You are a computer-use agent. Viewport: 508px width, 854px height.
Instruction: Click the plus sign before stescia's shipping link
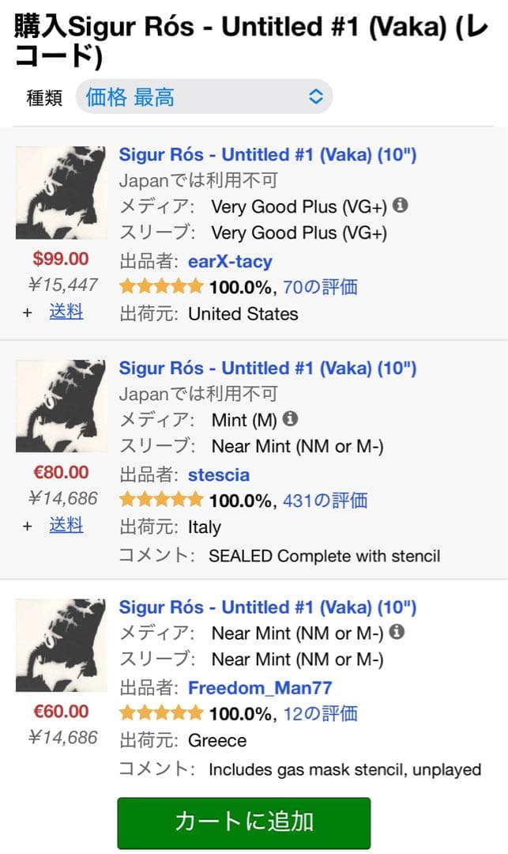pyautogui.click(x=26, y=525)
